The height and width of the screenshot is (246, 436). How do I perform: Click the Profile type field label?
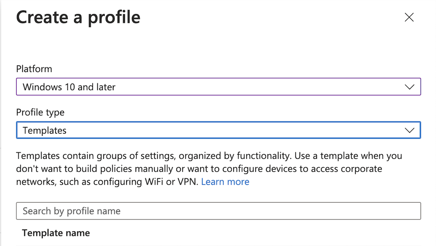point(41,112)
